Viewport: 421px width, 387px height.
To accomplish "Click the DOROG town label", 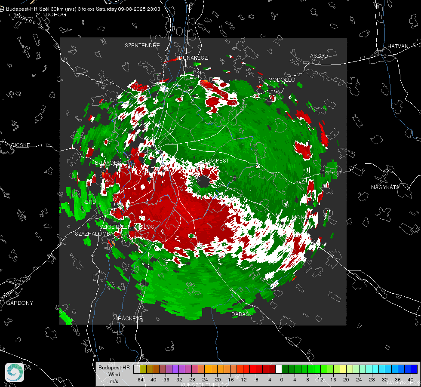I will (56, 15).
